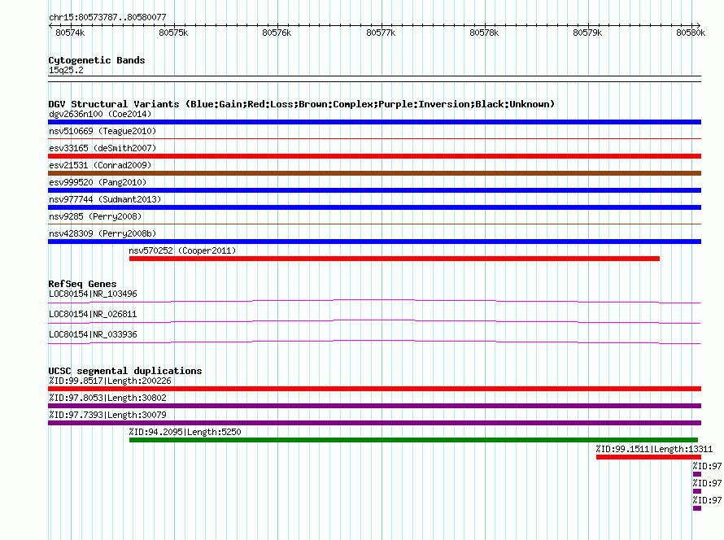The image size is (724, 540).
Task: Select the nsv977744 (Sudmant2013) label
Action: pyautogui.click(x=105, y=199)
